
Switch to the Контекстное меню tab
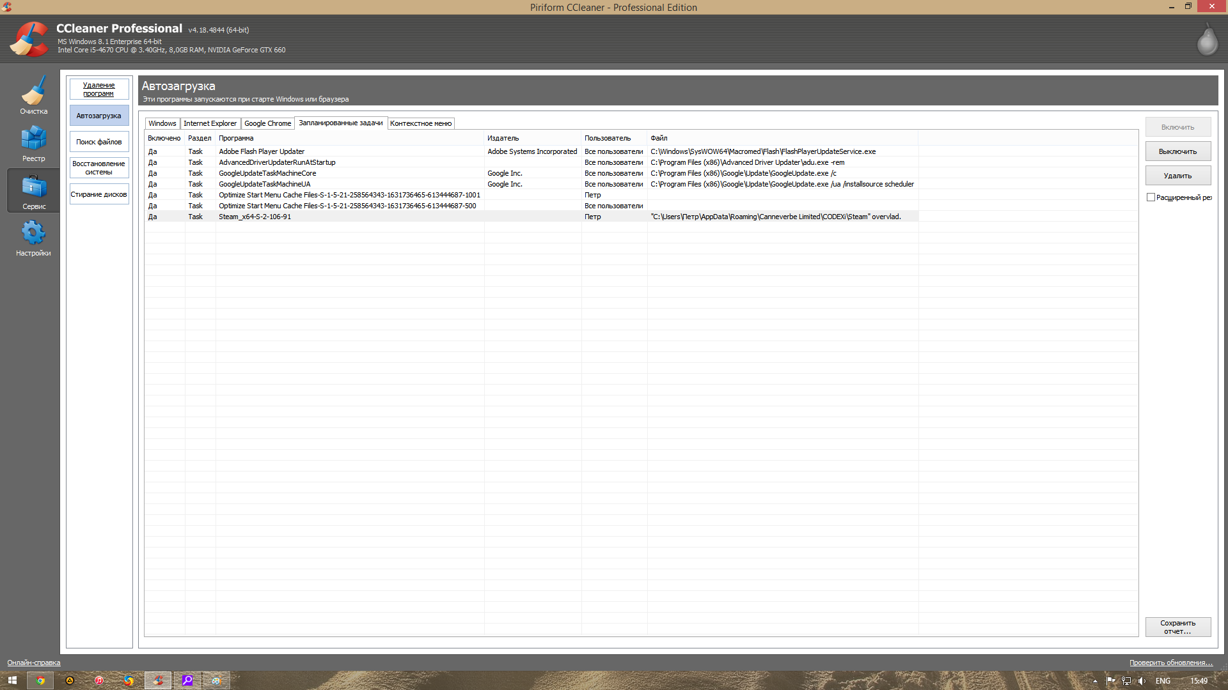420,123
